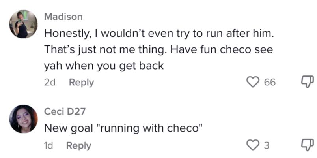Reply to Ceci D27's comment
The image size is (317, 158).
[78, 146]
